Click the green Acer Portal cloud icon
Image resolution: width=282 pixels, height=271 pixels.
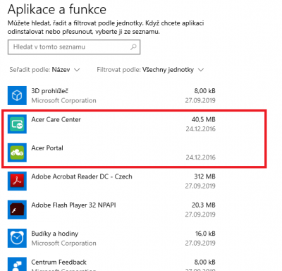coord(17,152)
